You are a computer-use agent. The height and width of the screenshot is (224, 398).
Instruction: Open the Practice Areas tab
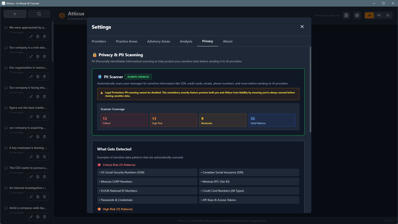pyautogui.click(x=126, y=42)
